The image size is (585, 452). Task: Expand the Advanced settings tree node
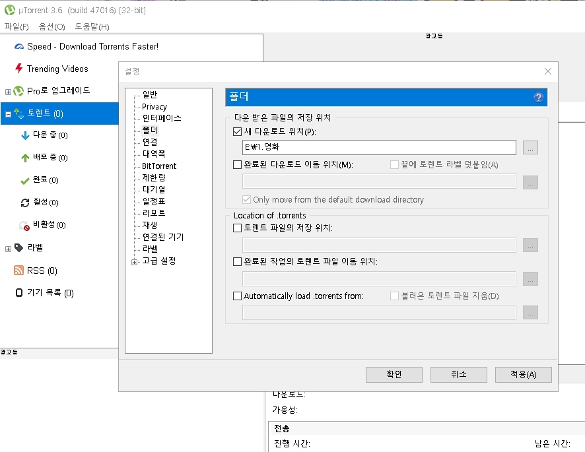click(134, 262)
